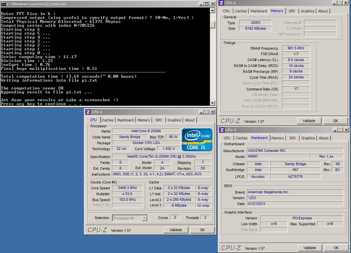Open Graphics tab in Memory window

(x=307, y=11)
